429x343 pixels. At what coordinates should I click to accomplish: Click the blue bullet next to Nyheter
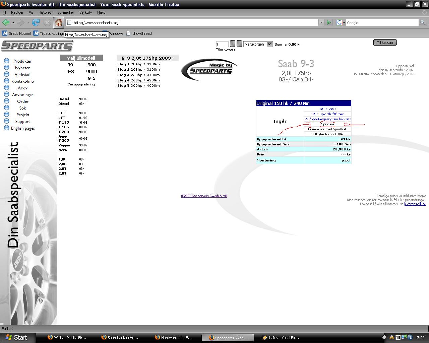[6, 67]
